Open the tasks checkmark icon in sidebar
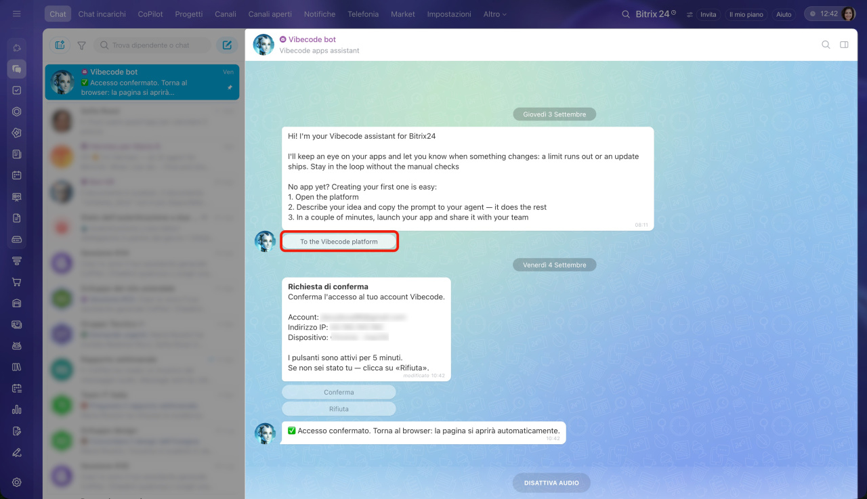Viewport: 867px width, 499px height. [17, 90]
